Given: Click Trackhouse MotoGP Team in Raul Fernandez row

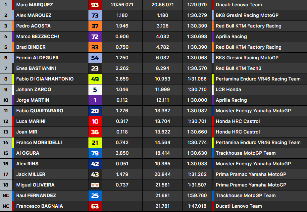Looking at the screenshot, I should tap(245, 196).
